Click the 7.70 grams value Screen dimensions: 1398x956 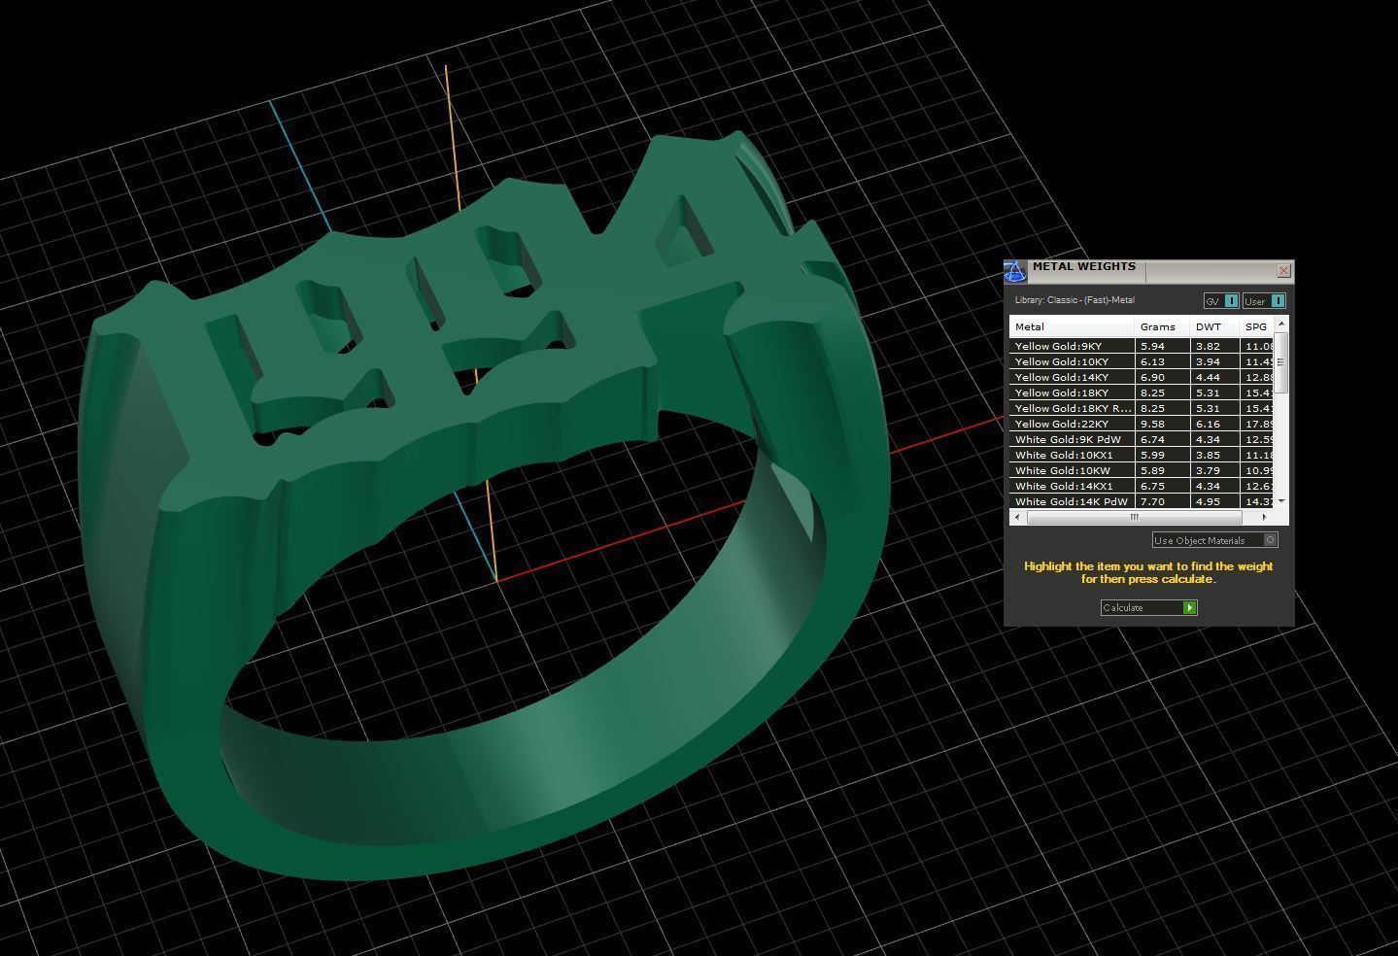(x=1152, y=501)
